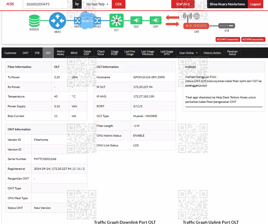Click the ACSIS logo
Screen dimensions: 268x224
pos(10,4)
